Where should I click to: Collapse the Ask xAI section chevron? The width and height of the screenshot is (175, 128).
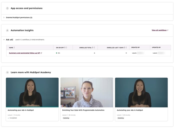pyautogui.click(x=4, y=40)
